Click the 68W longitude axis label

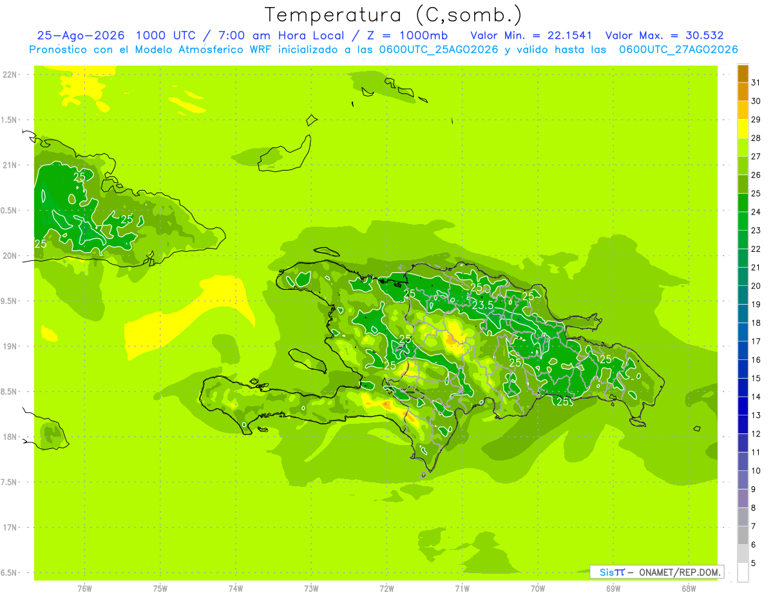point(689,588)
